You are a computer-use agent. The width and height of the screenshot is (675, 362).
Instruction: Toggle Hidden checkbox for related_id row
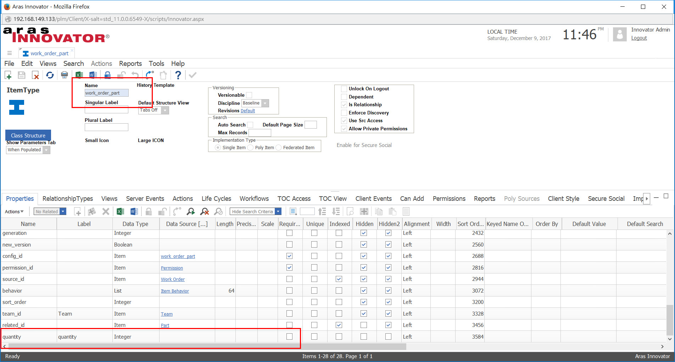tap(364, 325)
